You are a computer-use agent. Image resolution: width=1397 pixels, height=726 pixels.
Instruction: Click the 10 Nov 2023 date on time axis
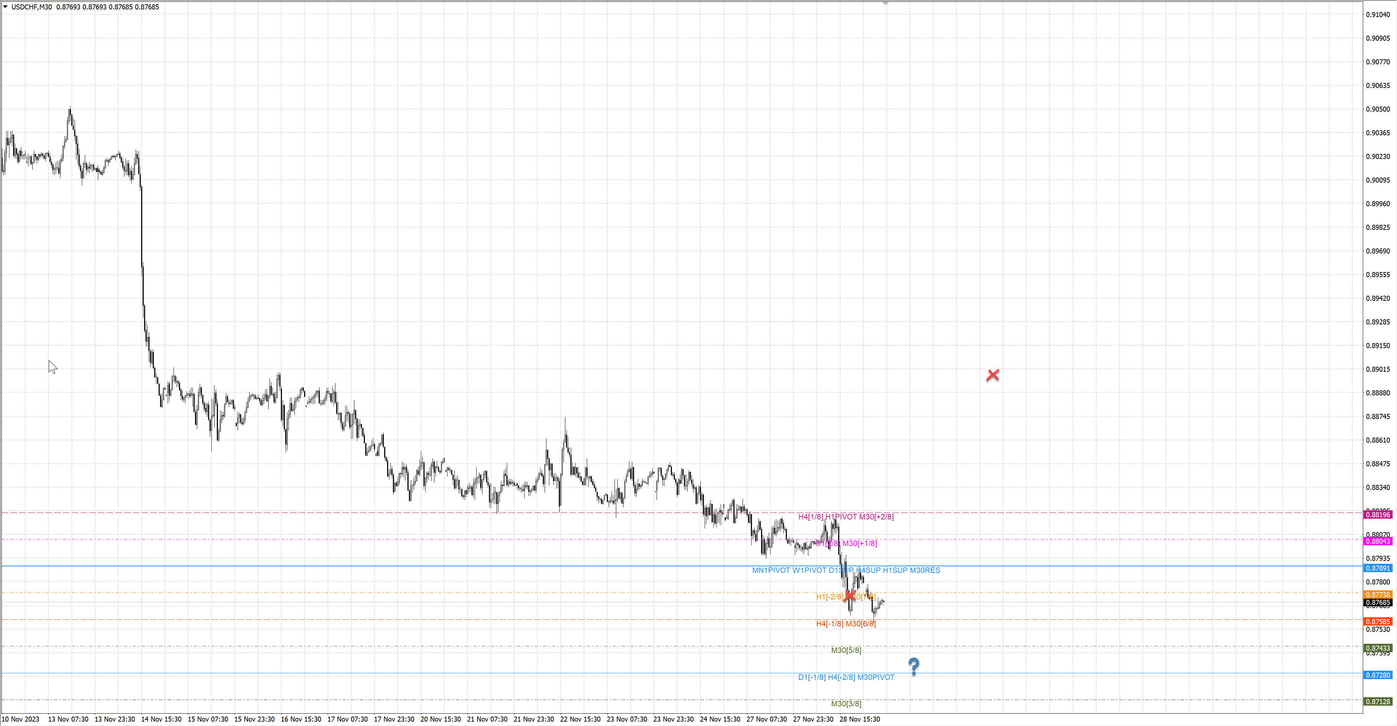click(21, 719)
